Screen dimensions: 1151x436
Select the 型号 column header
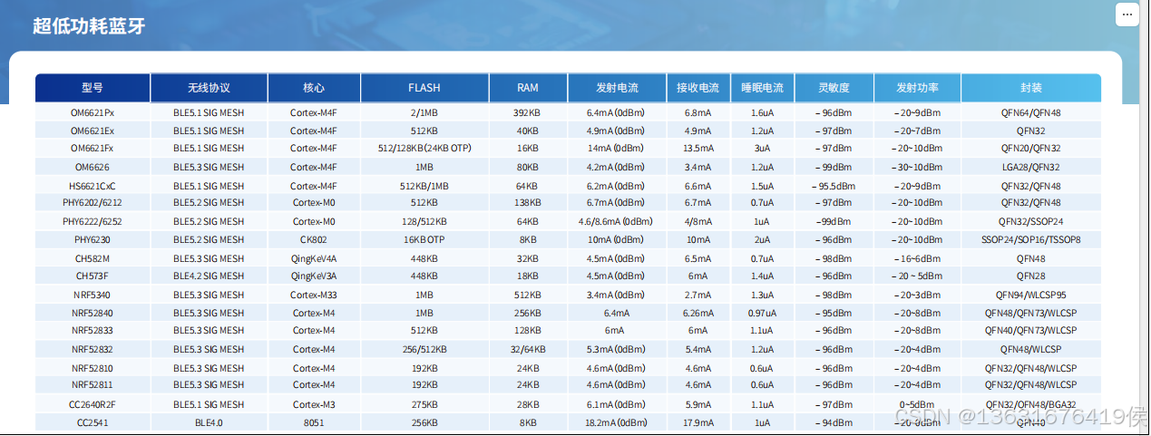pos(93,88)
